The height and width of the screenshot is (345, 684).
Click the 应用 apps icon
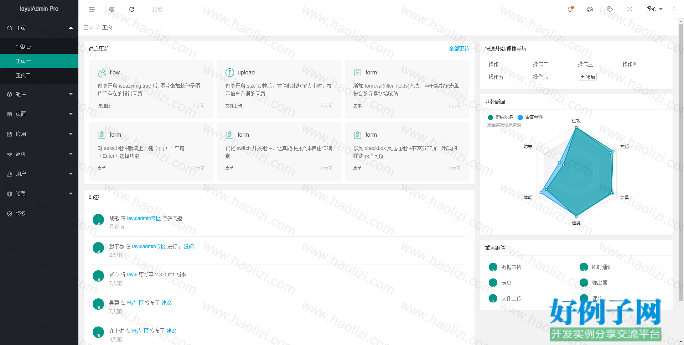[x=10, y=134]
